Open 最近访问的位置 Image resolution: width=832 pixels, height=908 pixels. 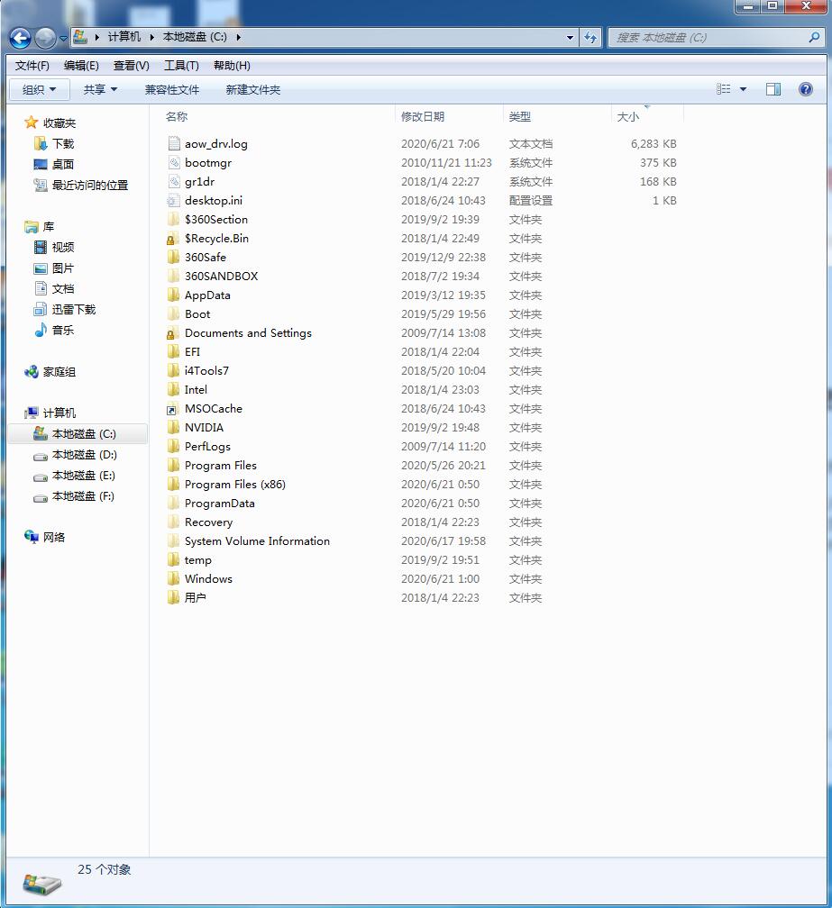click(x=90, y=186)
